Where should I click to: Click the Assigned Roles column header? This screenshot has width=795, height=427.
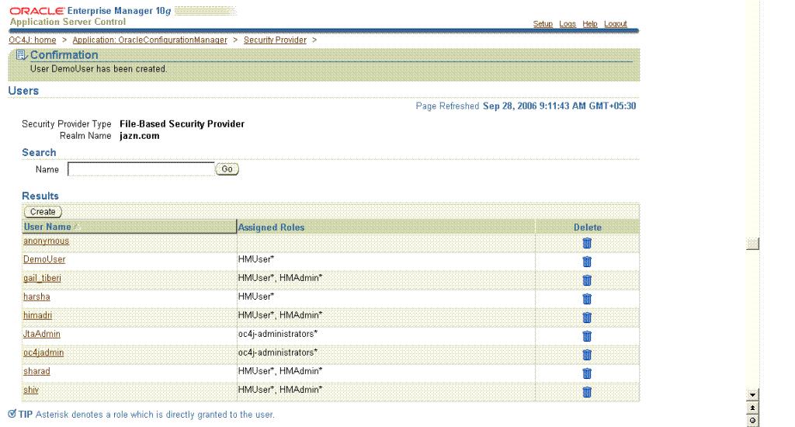pos(271,227)
